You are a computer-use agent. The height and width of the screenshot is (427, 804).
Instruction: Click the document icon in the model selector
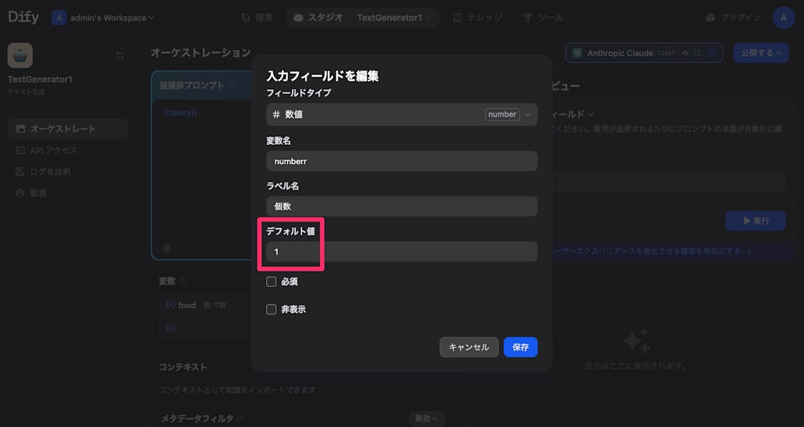[698, 53]
